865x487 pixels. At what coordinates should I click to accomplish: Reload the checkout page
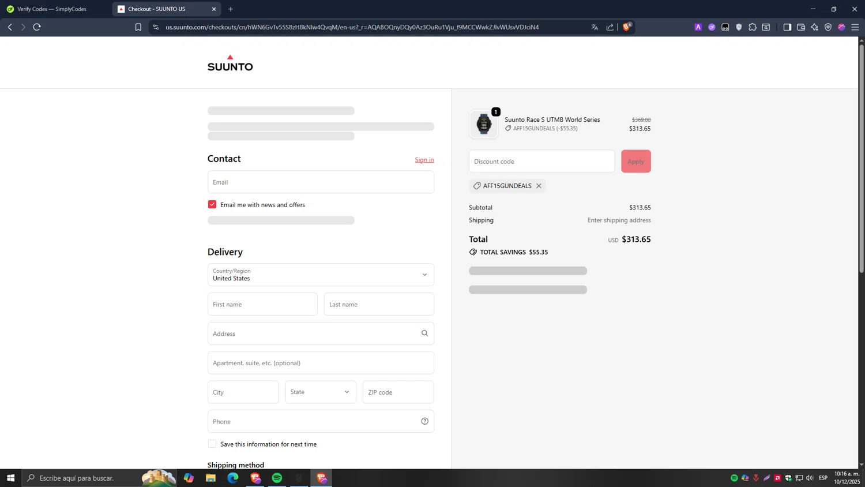point(37,27)
